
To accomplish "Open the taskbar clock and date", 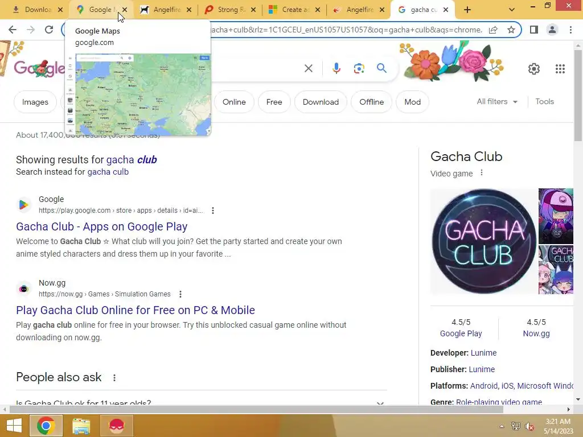I will point(558,426).
